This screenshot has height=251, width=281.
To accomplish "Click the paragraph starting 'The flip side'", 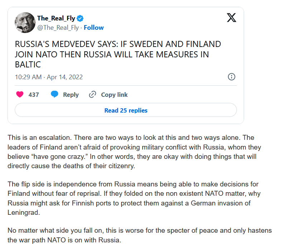I will [x=134, y=198].
